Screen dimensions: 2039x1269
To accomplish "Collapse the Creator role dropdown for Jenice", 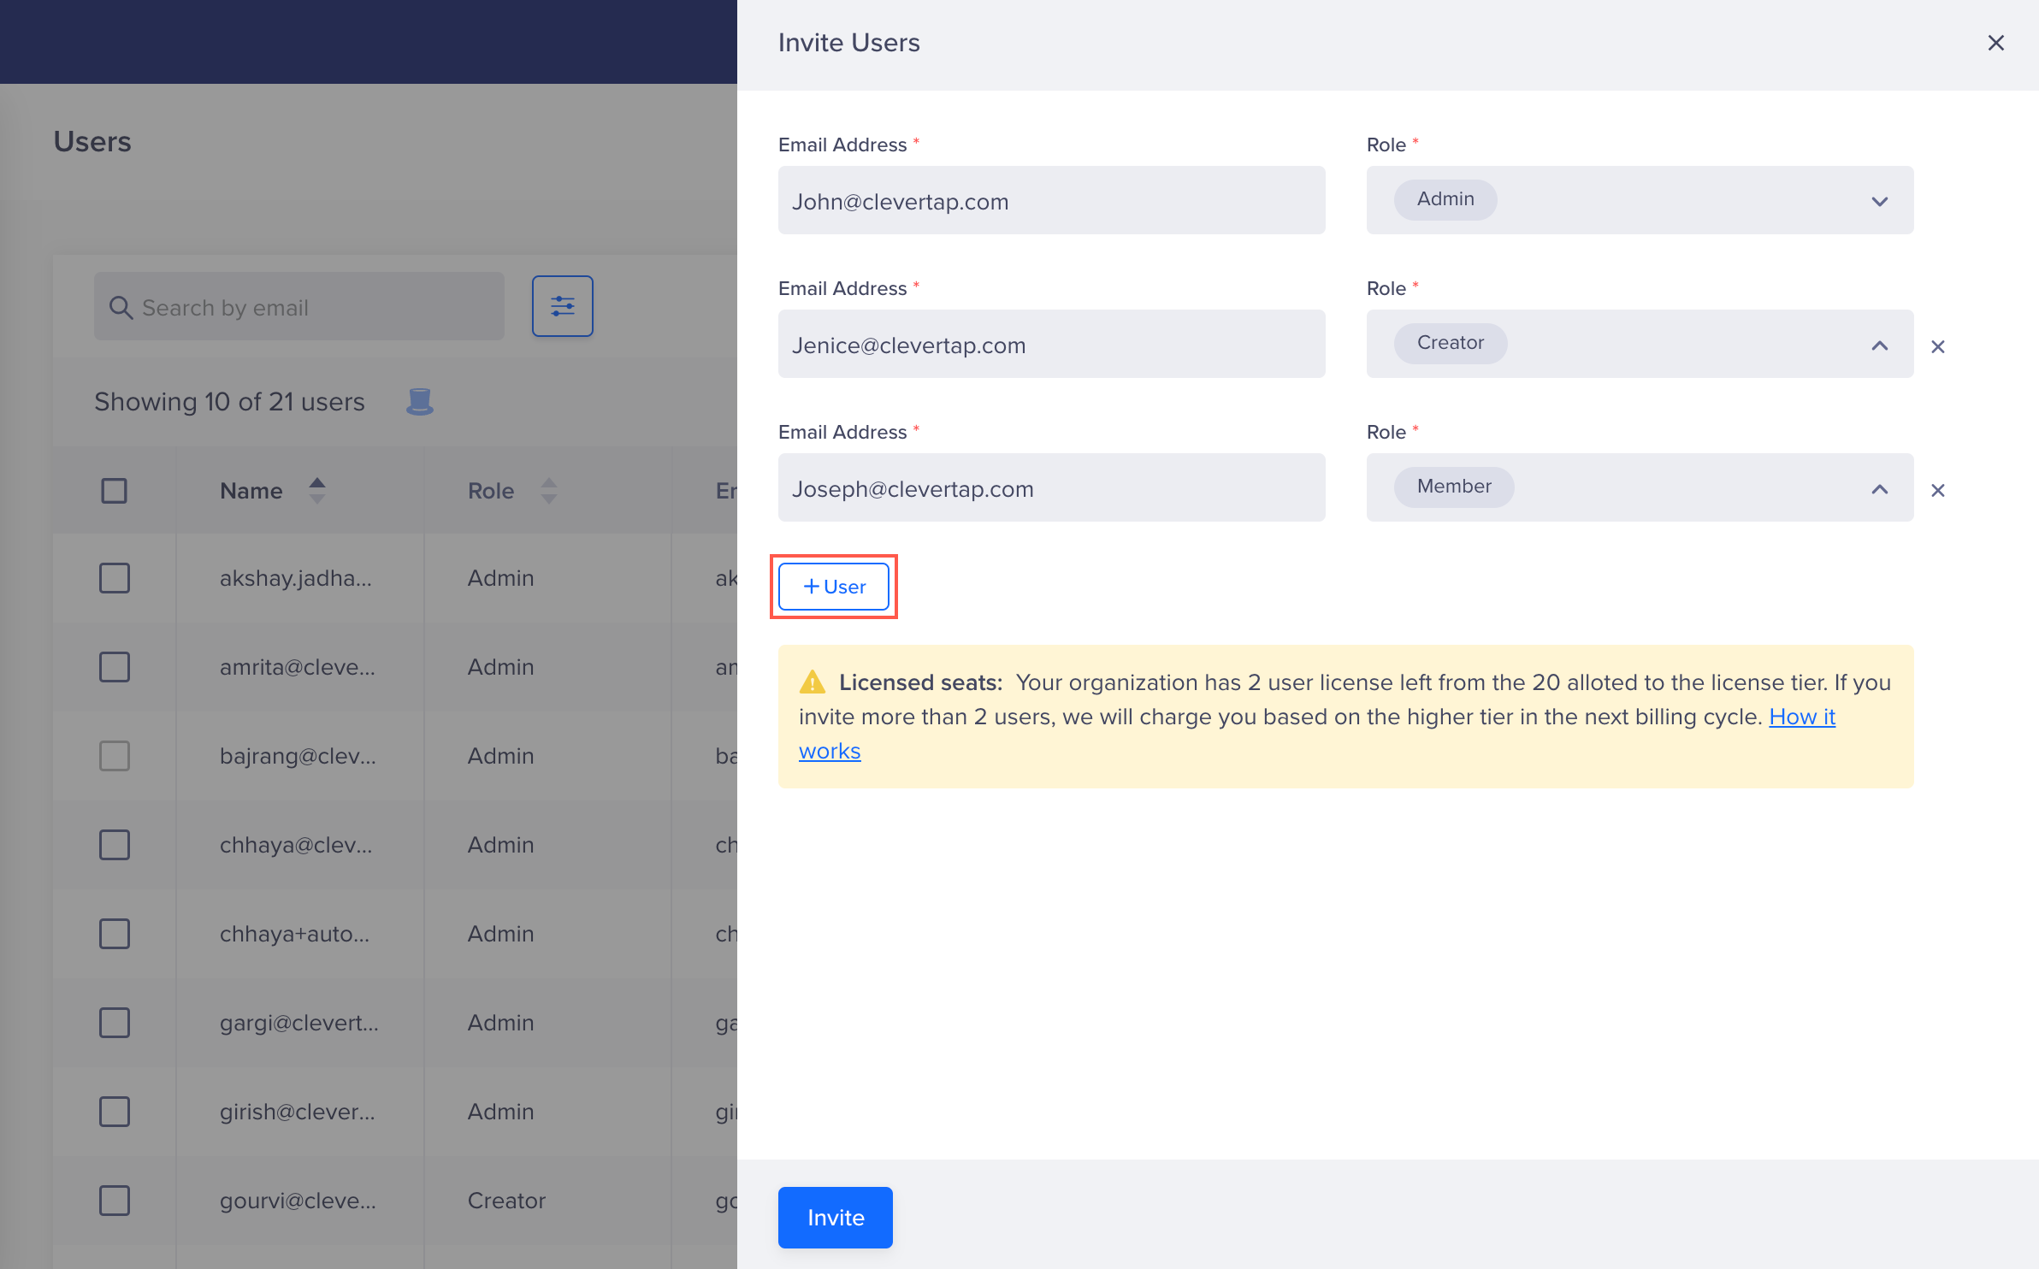I will pyautogui.click(x=1878, y=345).
